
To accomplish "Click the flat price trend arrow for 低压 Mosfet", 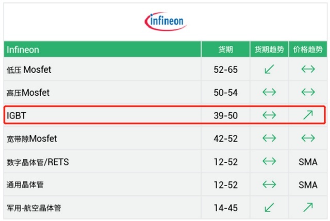I will [x=308, y=69].
